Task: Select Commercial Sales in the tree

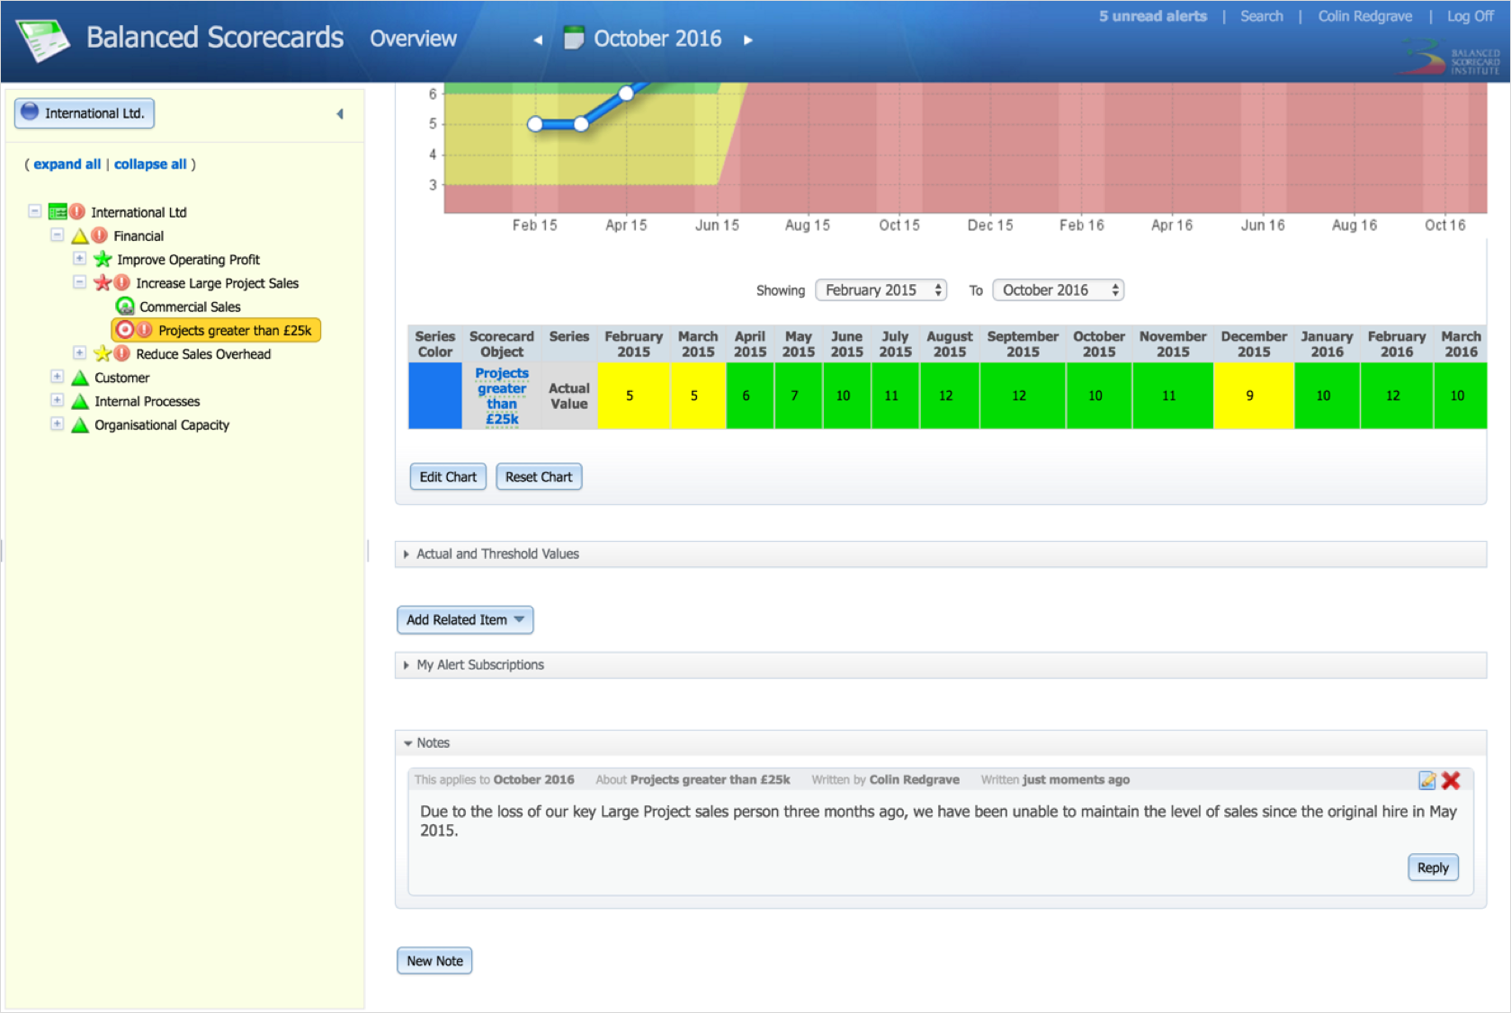Action: pyautogui.click(x=190, y=307)
